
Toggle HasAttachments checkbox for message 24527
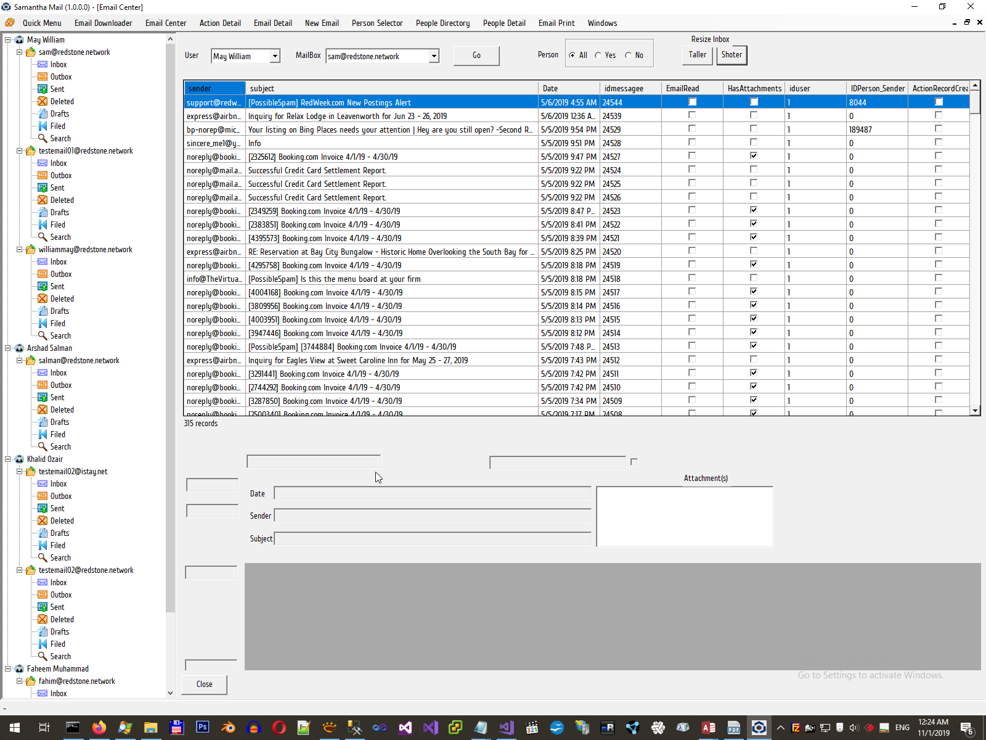click(754, 156)
